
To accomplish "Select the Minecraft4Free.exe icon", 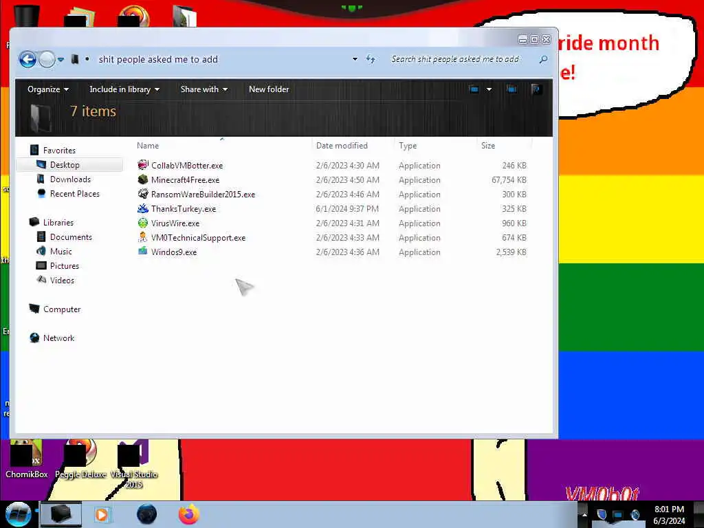I will (x=143, y=179).
